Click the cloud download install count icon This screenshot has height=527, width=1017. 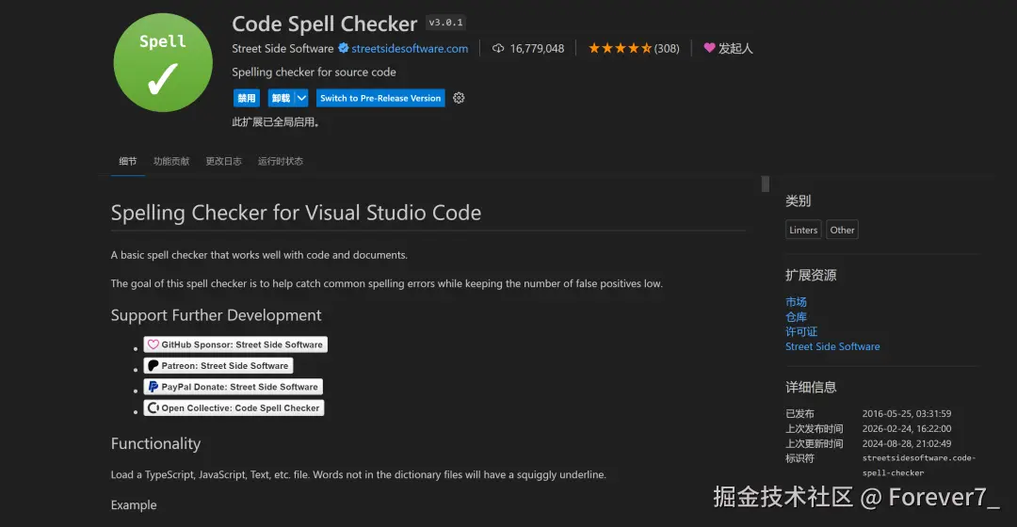pos(498,49)
